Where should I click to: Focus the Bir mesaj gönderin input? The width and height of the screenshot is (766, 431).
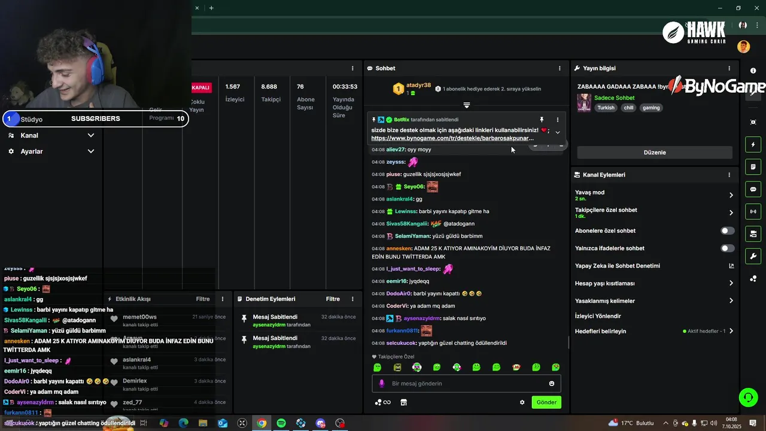point(467,384)
